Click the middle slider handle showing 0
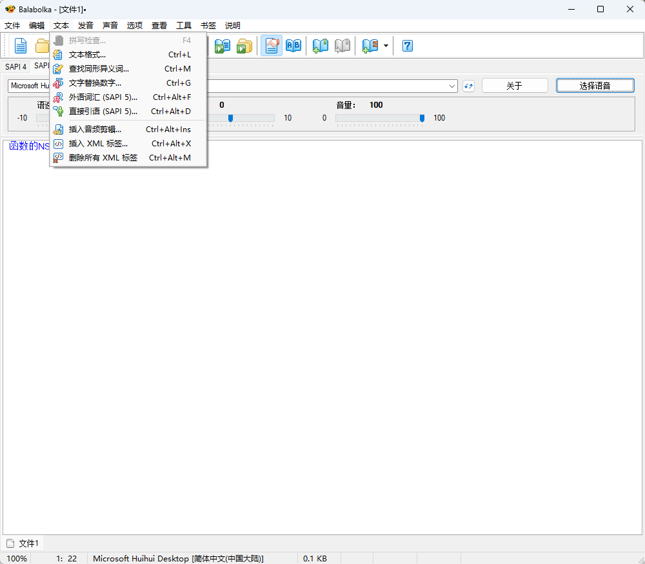 (230, 119)
